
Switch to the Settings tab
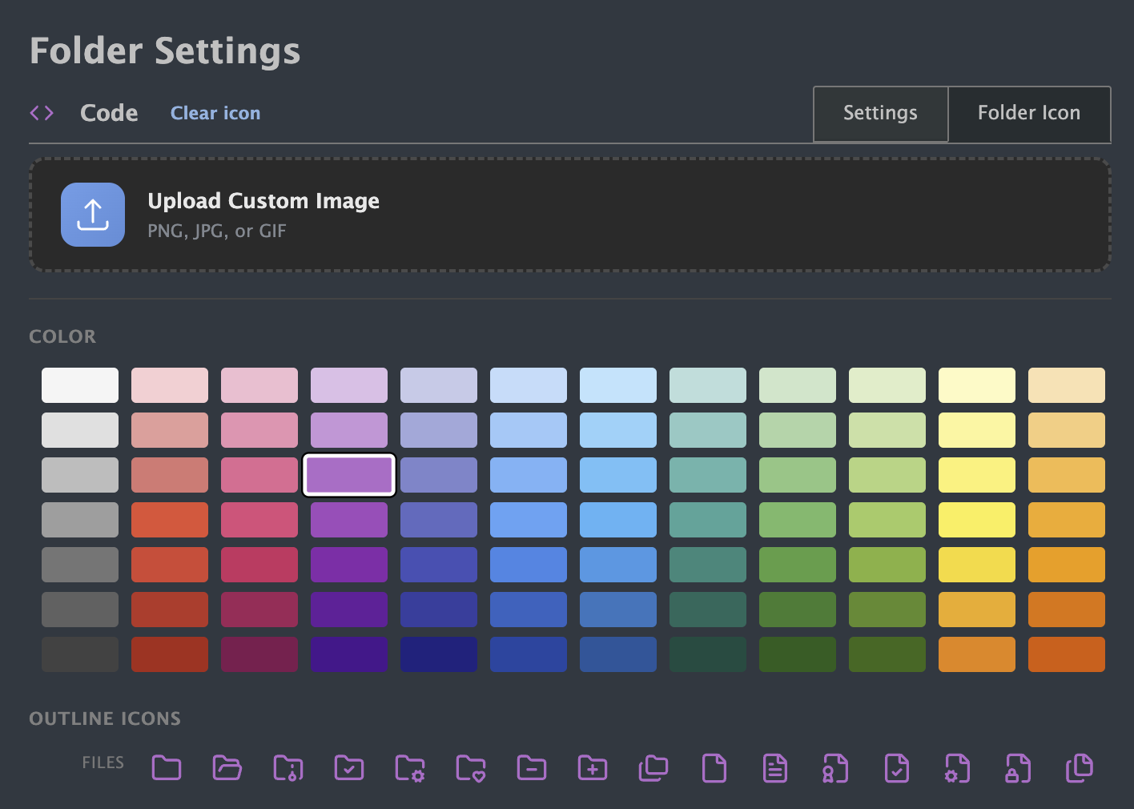point(880,114)
